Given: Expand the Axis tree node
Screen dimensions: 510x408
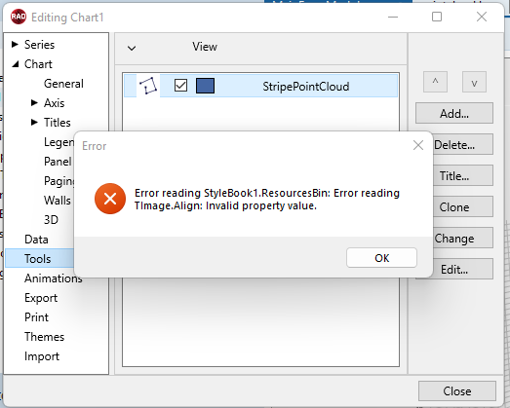Looking at the screenshot, I should (34, 102).
